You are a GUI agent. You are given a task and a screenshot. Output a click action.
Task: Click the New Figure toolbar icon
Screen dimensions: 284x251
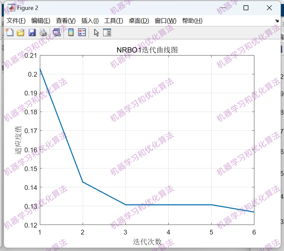tap(10, 32)
